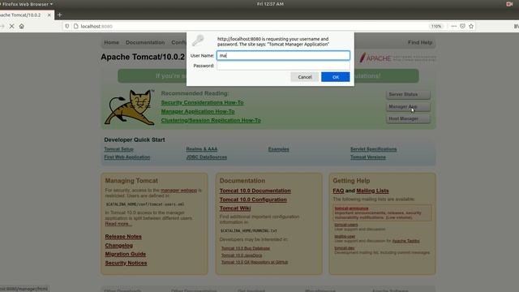Open Servlet Specifications link
Viewport: 519px width, 292px height.
373,149
